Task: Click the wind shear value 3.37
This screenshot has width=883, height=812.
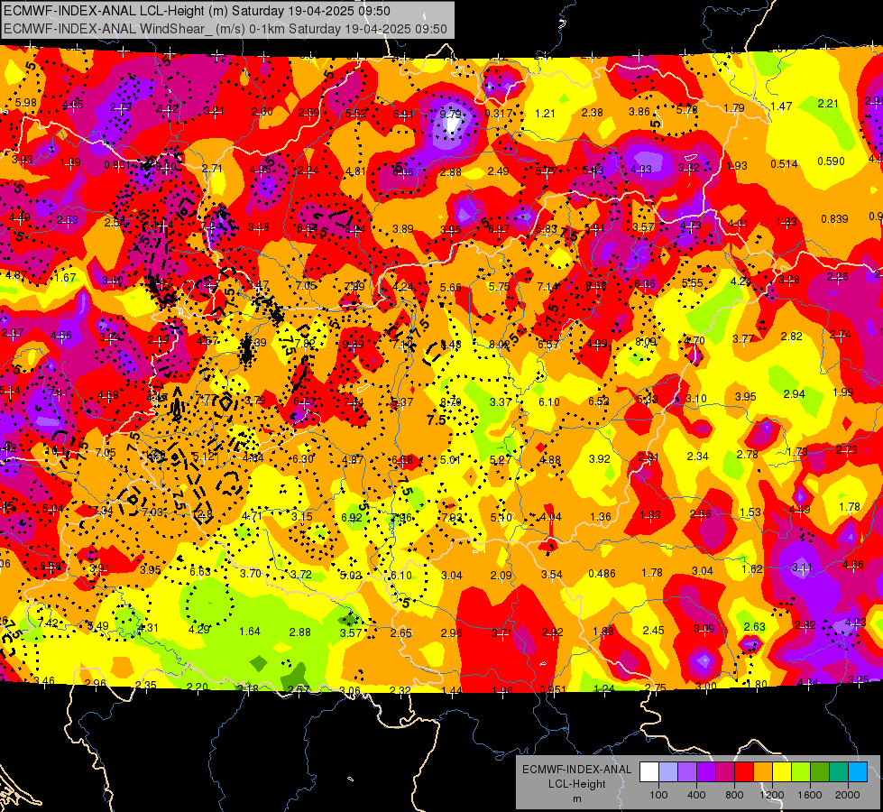Action: [x=500, y=401]
